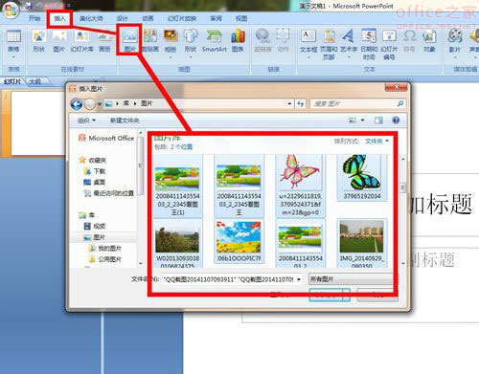This screenshot has width=479, height=374.
Task: Click the 2 个位置 link
Action: pos(181,147)
